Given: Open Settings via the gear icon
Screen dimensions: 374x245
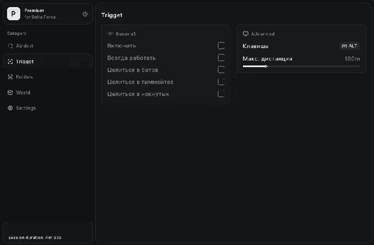Looking at the screenshot, I should [10, 108].
